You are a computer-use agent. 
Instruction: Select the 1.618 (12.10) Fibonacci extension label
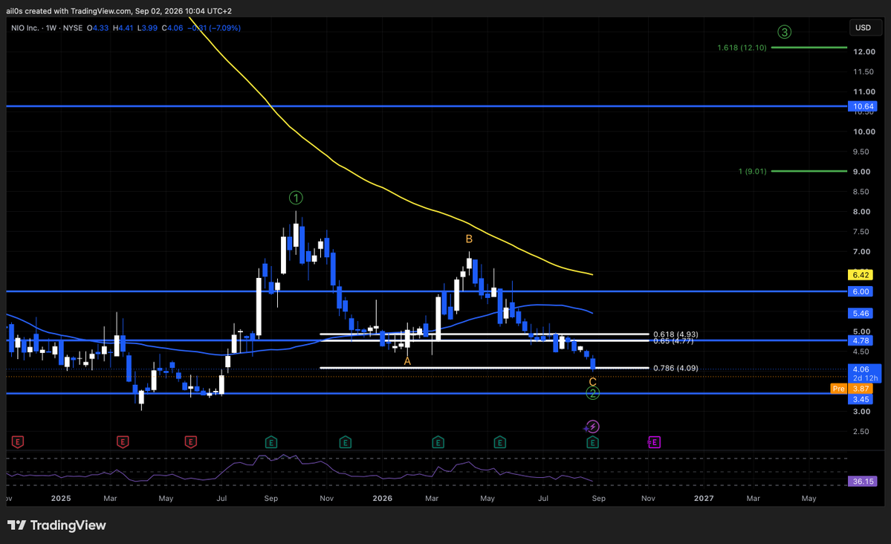point(742,48)
